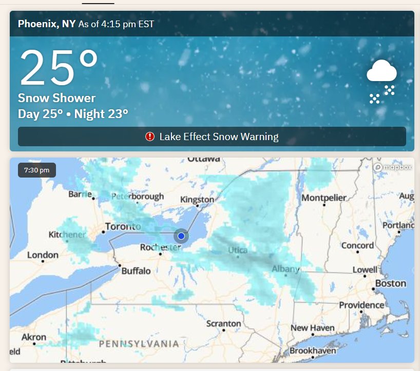420x371 pixels.
Task: Click the snow shower cloud icon
Action: coord(381,82)
